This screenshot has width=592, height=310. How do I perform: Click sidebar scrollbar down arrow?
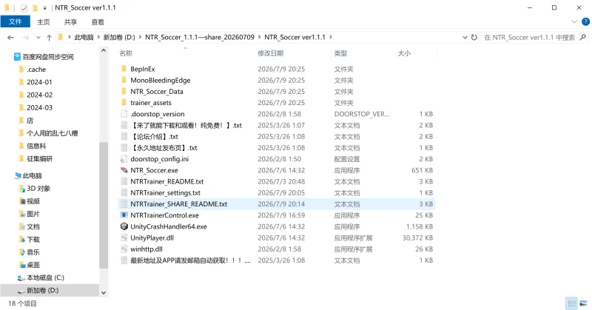104,293
